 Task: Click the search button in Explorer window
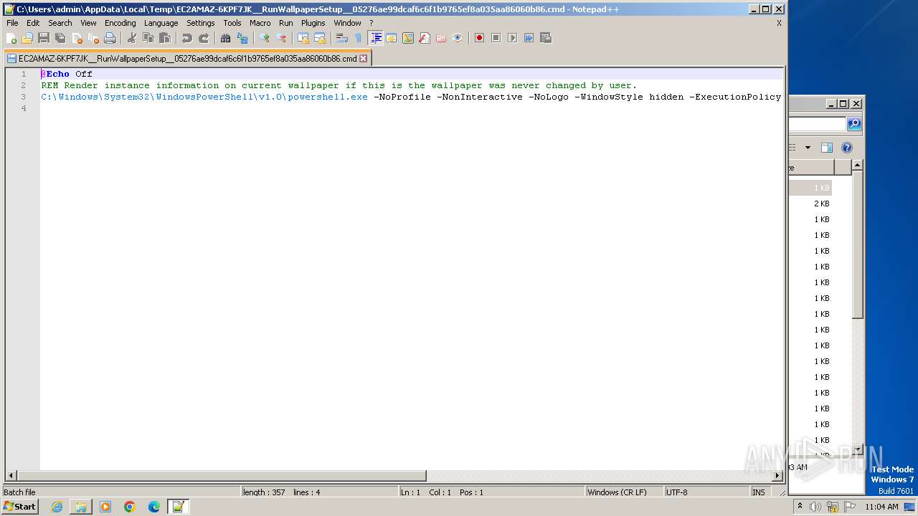coord(854,124)
